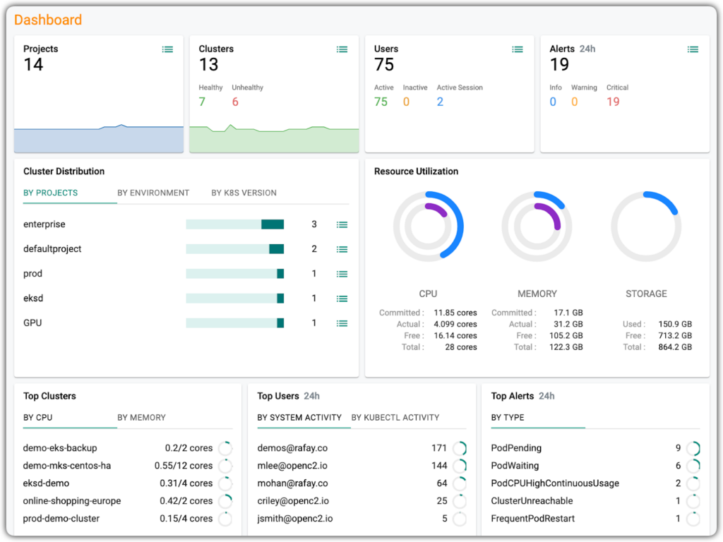Image resolution: width=723 pixels, height=542 pixels.
Task: Select the BY KUBECTL ACTIVITY tab
Action: [395, 417]
